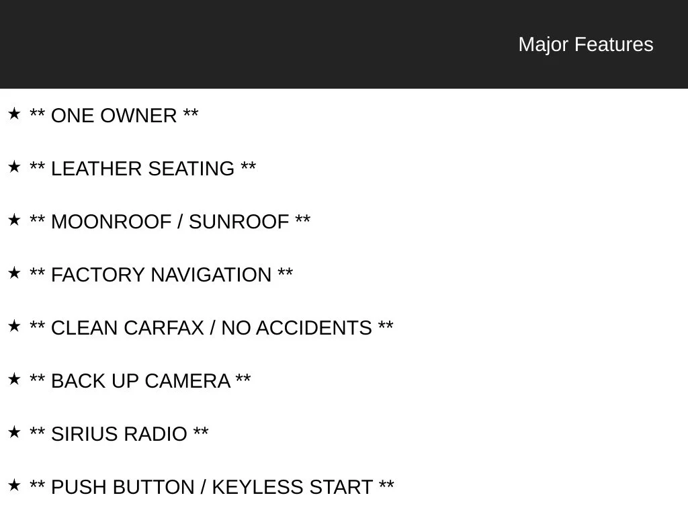The width and height of the screenshot is (688, 516).
Task: Click the star icon next to BACK UP CAMERA
Action: pyautogui.click(x=14, y=379)
